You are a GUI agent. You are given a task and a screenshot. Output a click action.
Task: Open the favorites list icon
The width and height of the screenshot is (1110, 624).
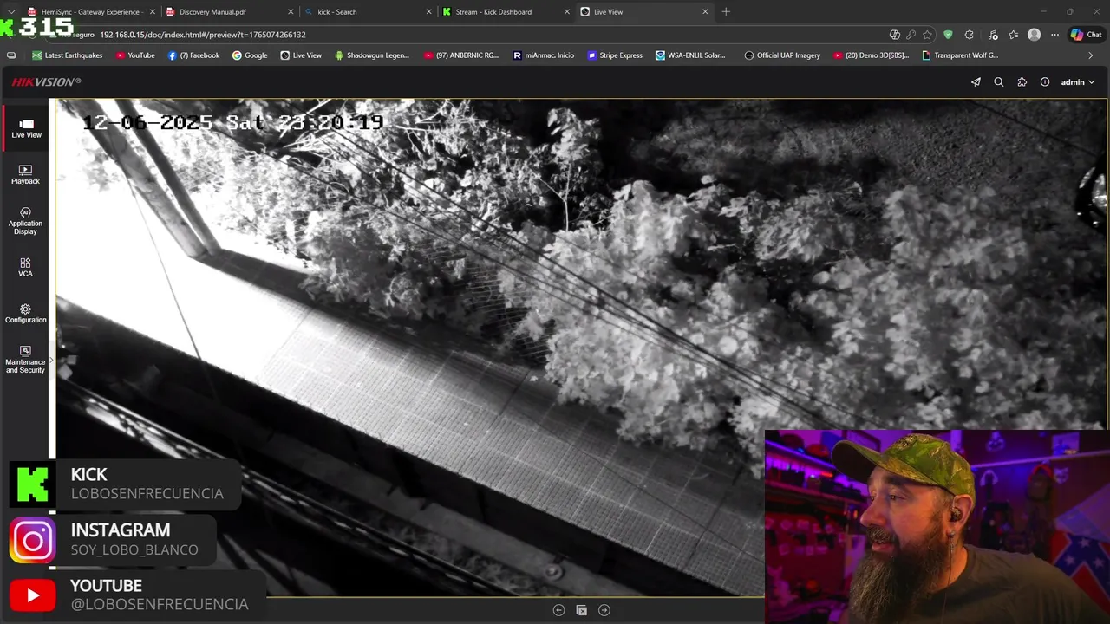tap(1013, 35)
